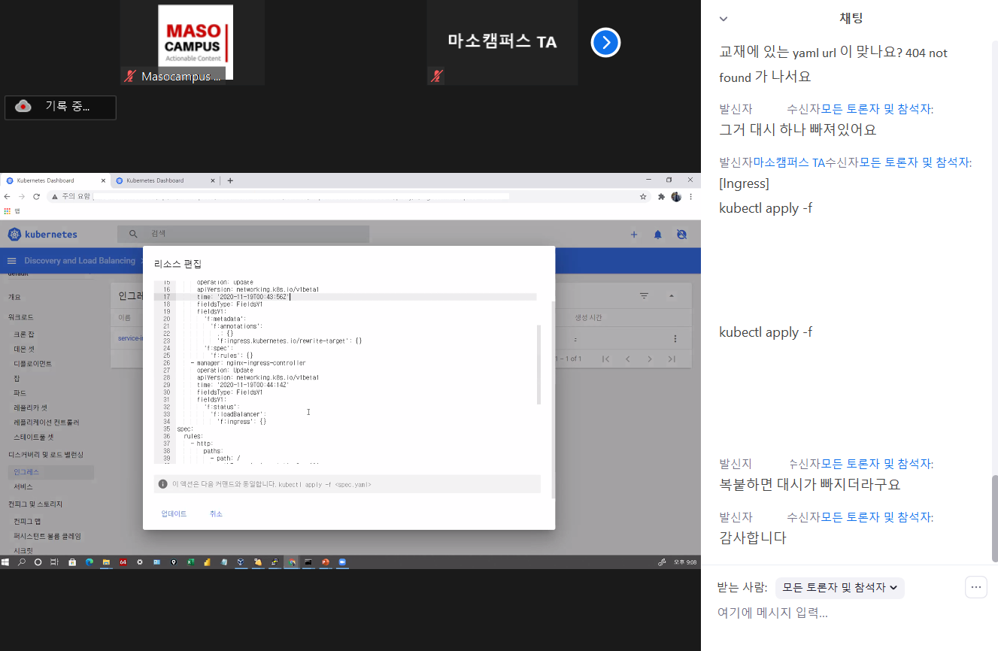Toggle the Kubernetes hamburger navigation menu
Screen dimensions: 998x651
pos(11,261)
